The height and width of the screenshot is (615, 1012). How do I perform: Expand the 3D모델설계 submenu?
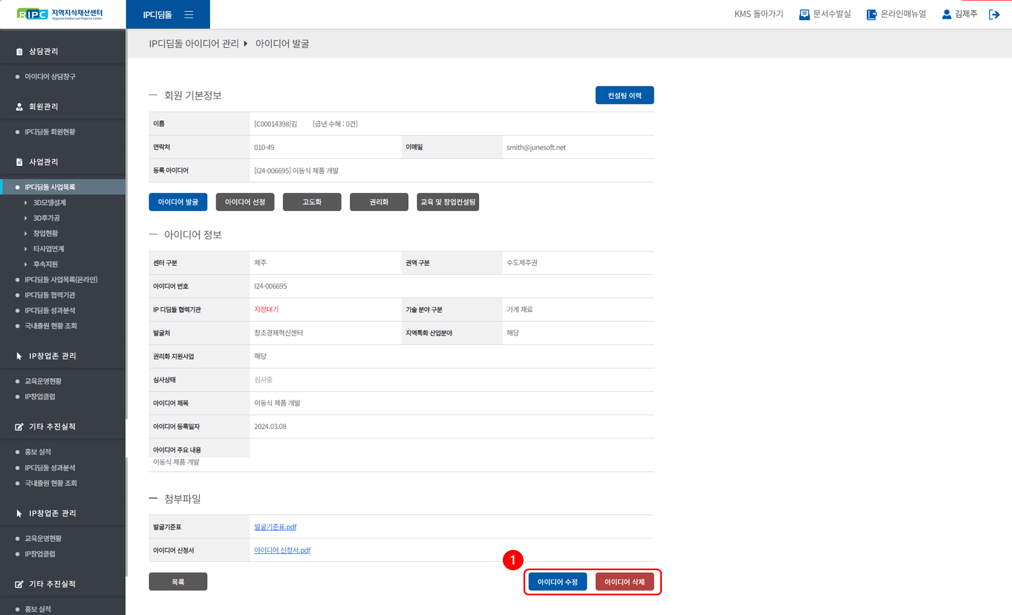coord(26,203)
